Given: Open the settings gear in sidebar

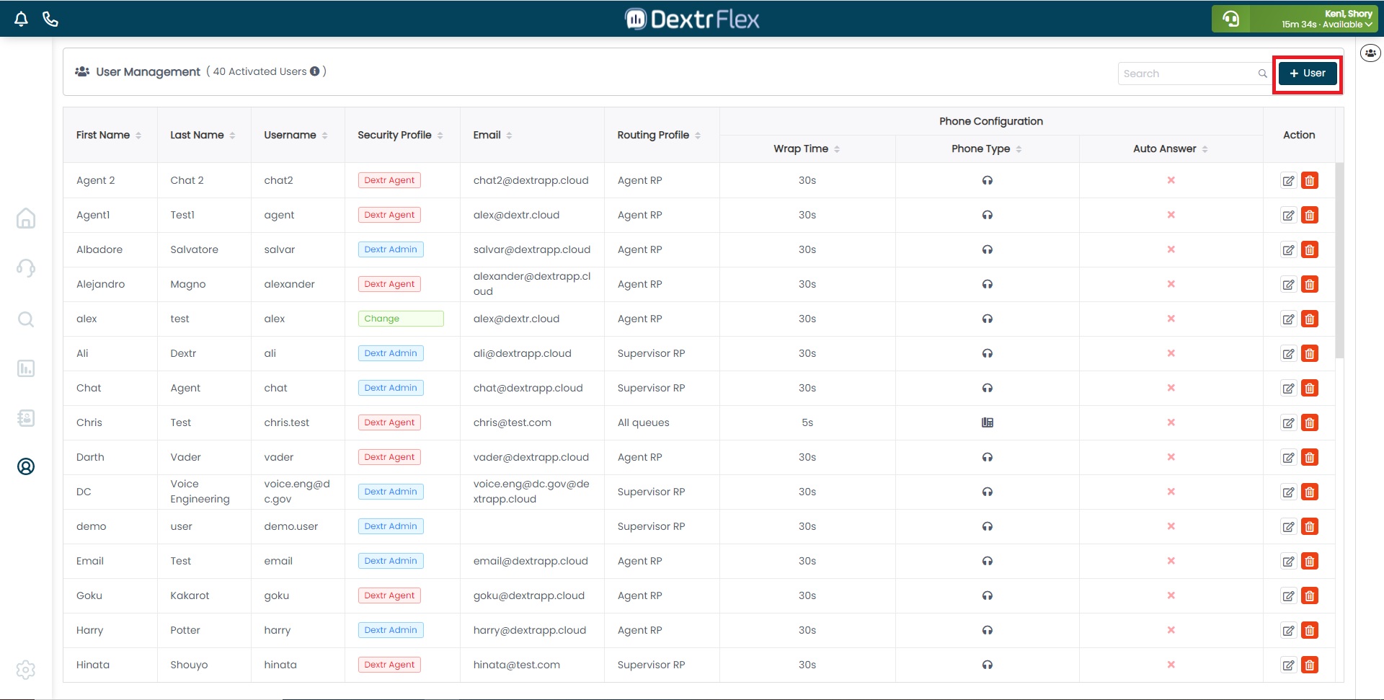Looking at the screenshot, I should point(26,670).
